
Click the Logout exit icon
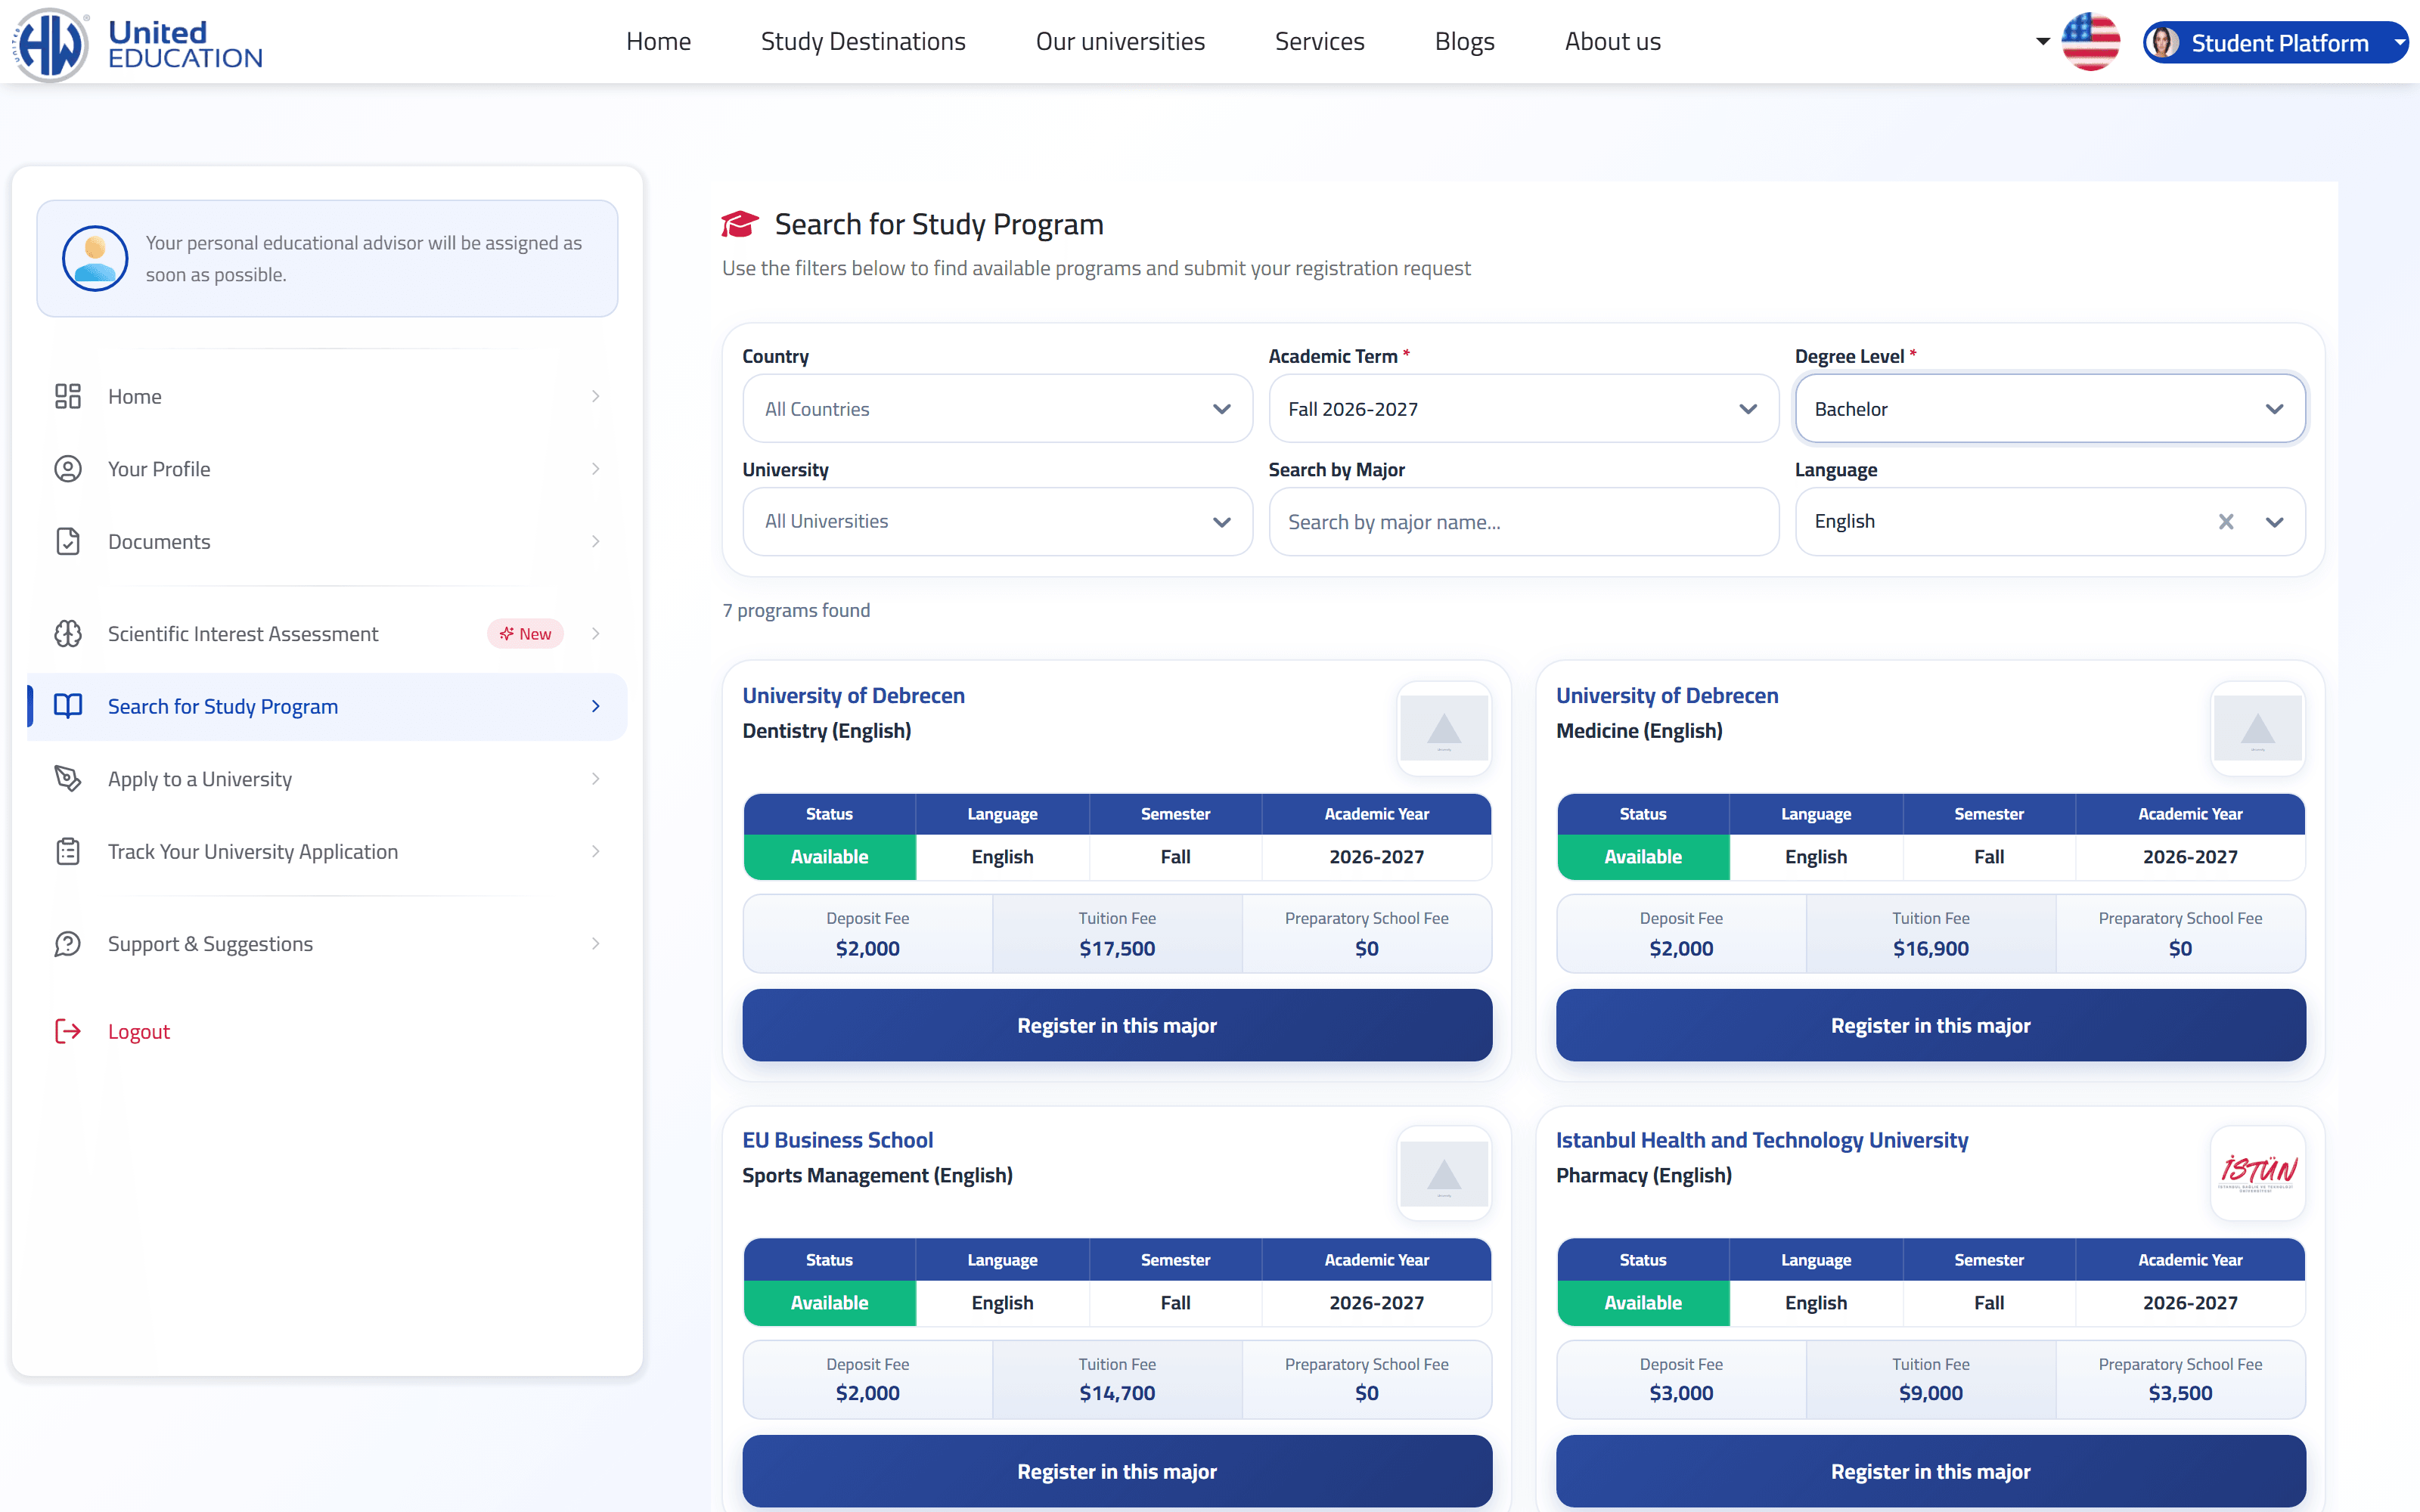pyautogui.click(x=68, y=1031)
